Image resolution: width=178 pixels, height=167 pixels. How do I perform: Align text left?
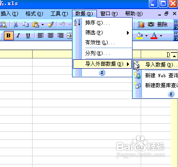[x=41, y=36]
